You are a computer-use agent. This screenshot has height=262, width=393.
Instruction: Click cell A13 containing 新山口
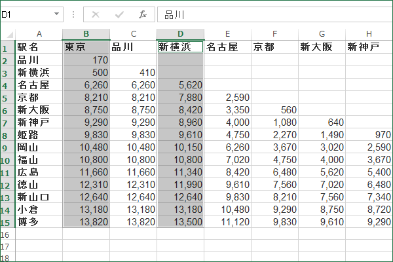point(39,196)
